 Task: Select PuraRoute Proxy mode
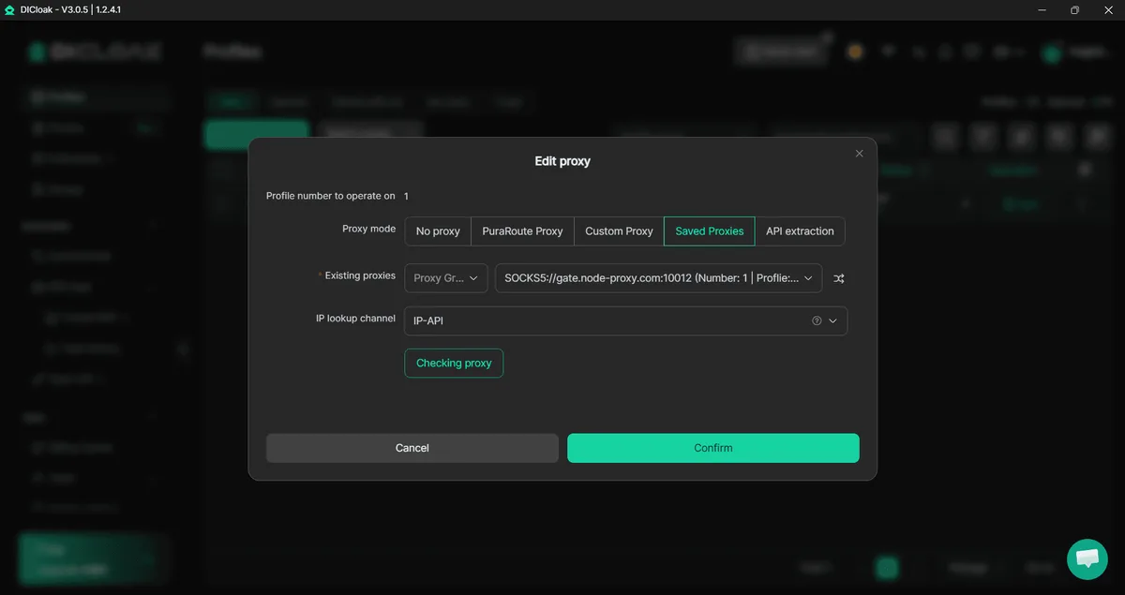coord(522,231)
